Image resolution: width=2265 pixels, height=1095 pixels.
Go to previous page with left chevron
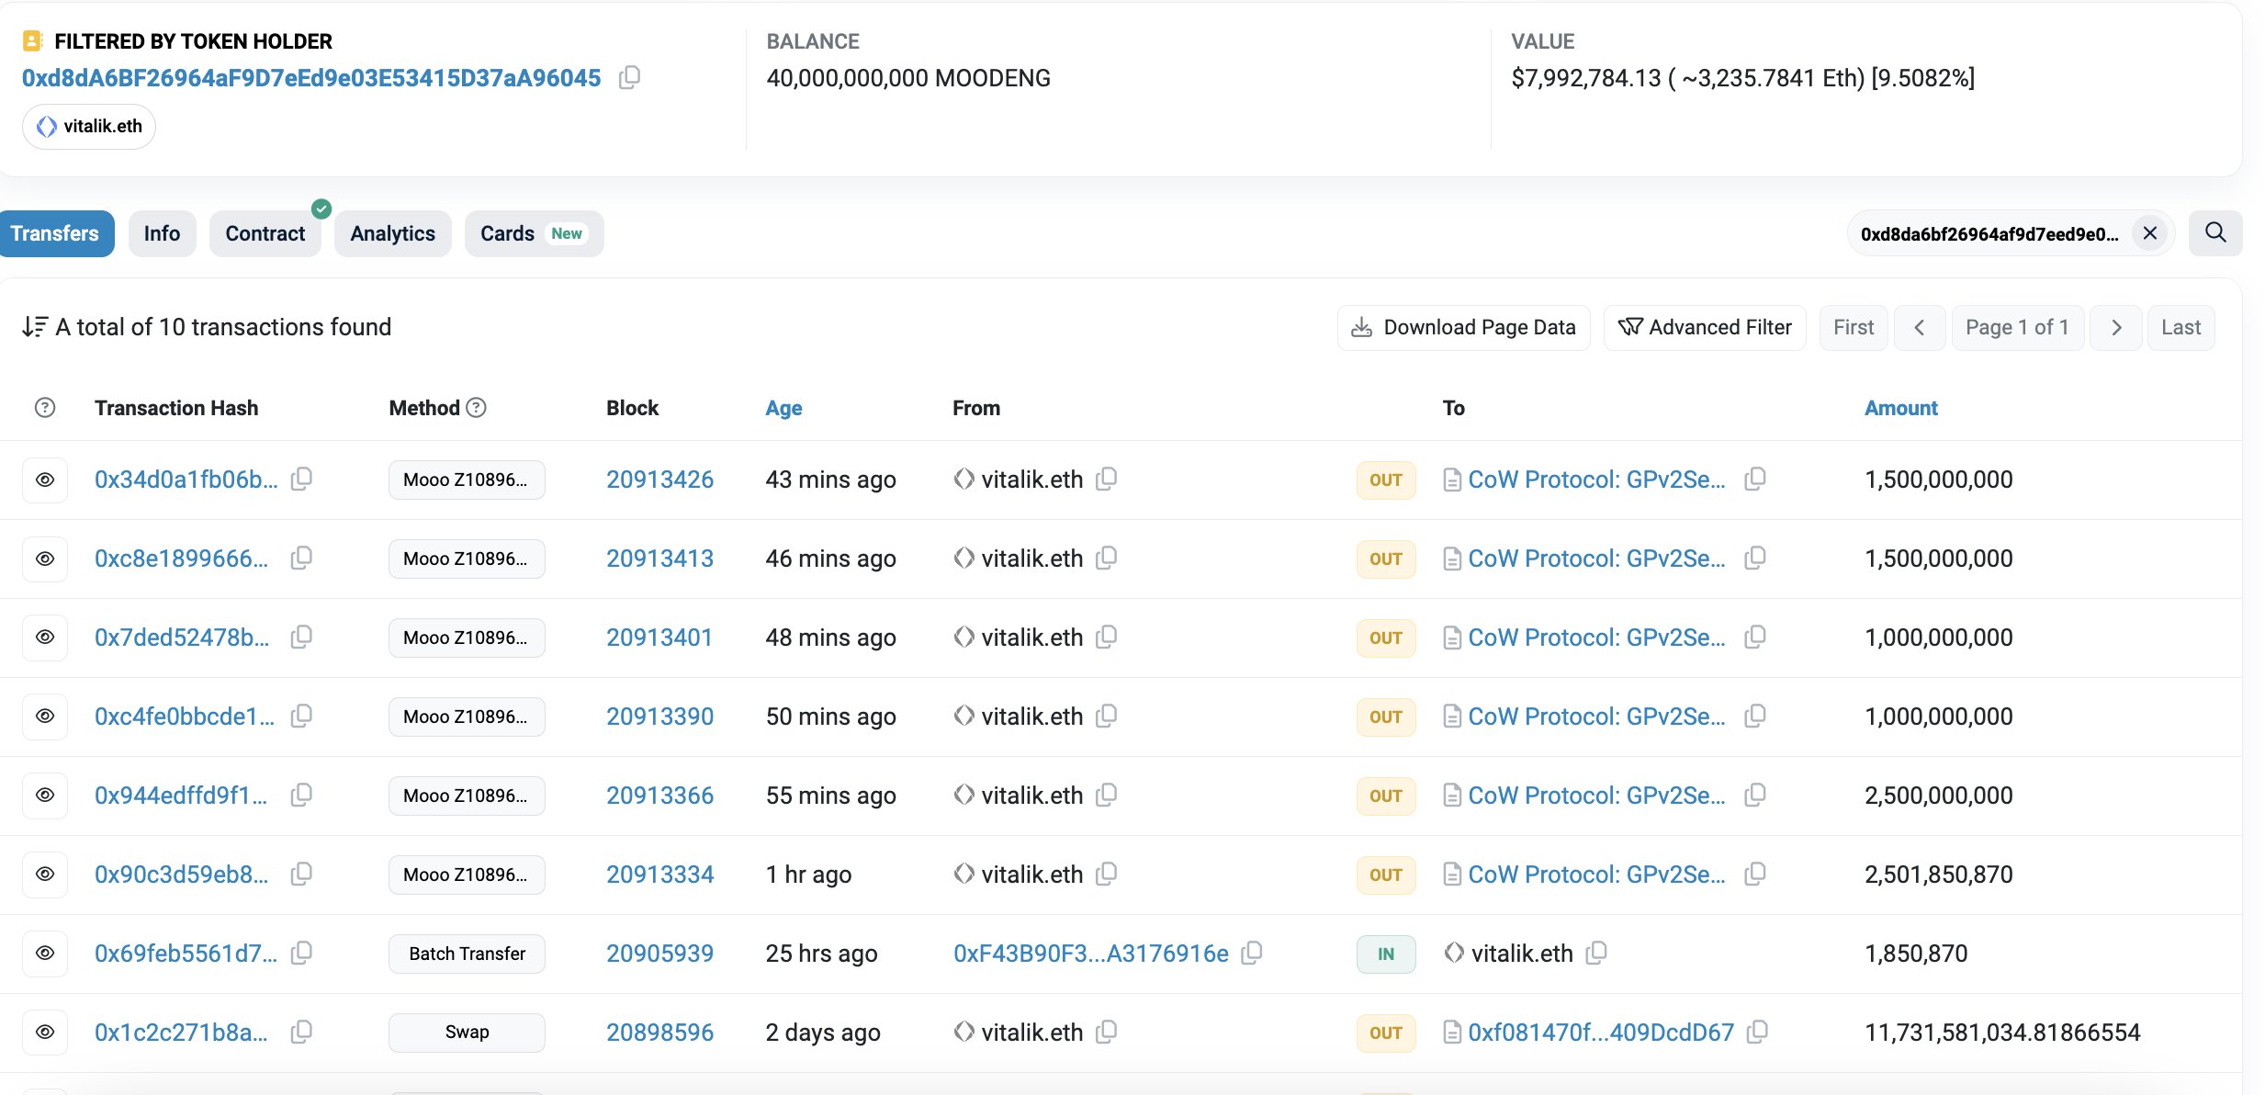(x=1919, y=328)
